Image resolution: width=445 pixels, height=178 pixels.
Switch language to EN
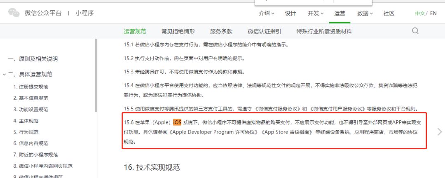(x=433, y=13)
